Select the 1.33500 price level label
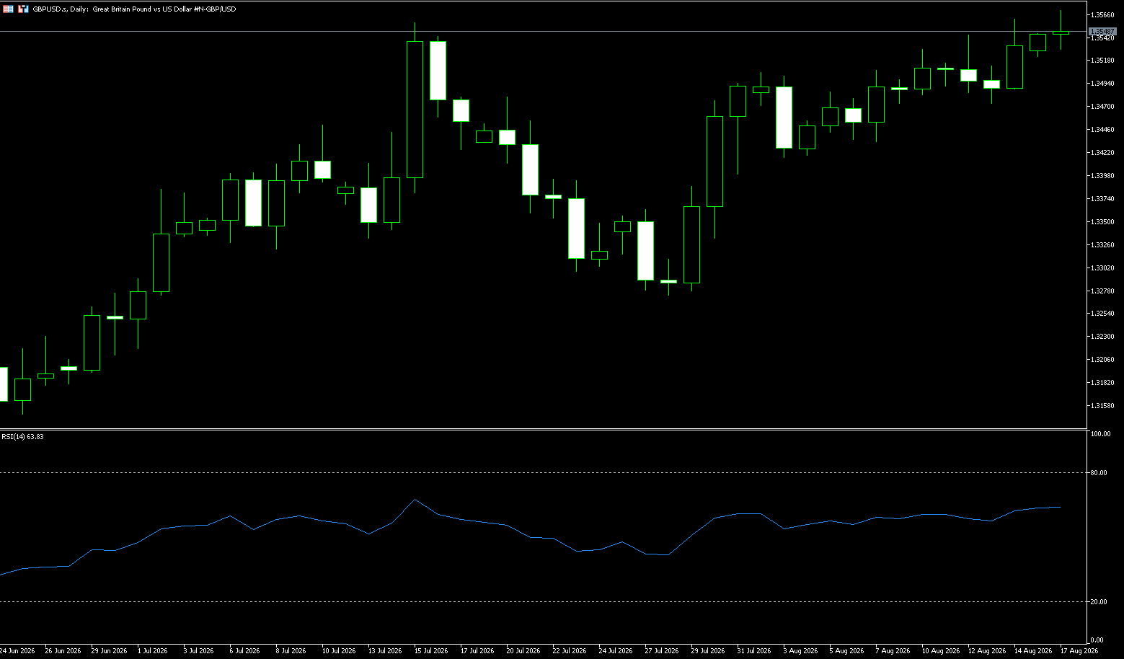 click(1103, 222)
